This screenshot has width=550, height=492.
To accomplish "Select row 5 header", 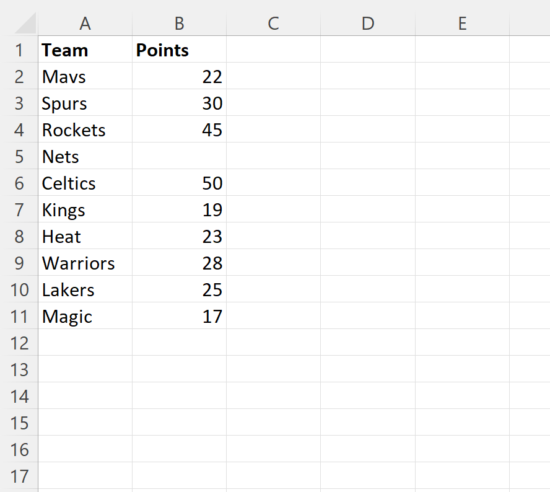I will (19, 157).
